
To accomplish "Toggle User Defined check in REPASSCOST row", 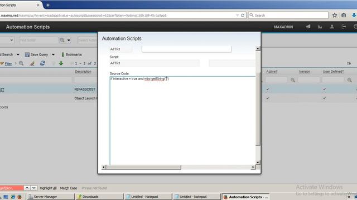I will point(324,89).
